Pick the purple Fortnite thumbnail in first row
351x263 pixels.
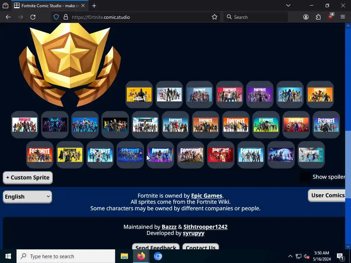(x=260, y=95)
